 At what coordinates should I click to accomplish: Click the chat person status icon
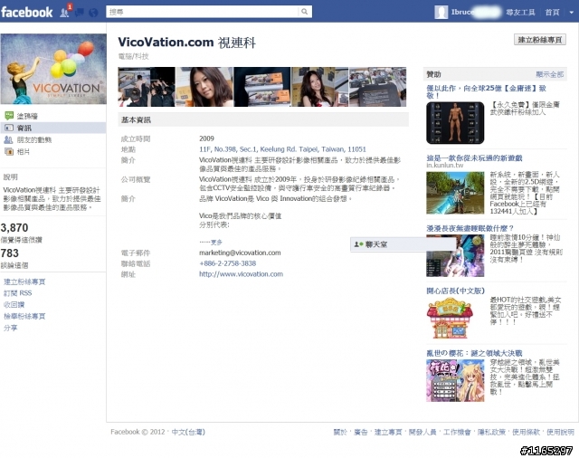pos(358,244)
